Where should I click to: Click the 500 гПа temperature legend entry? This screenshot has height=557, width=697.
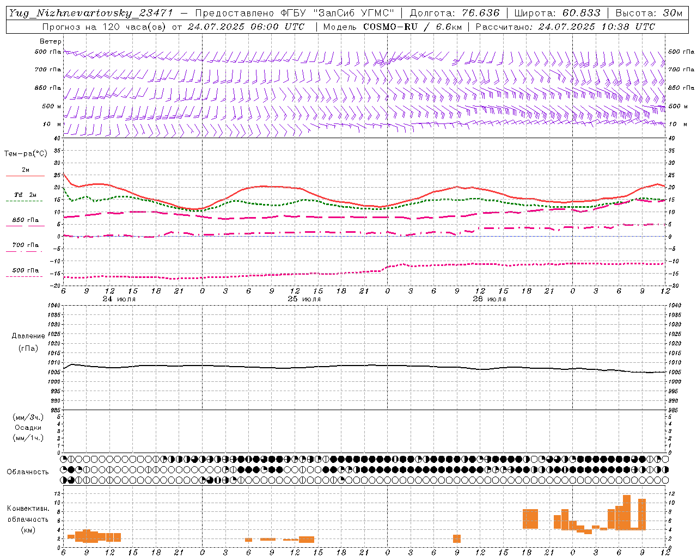pos(25,272)
